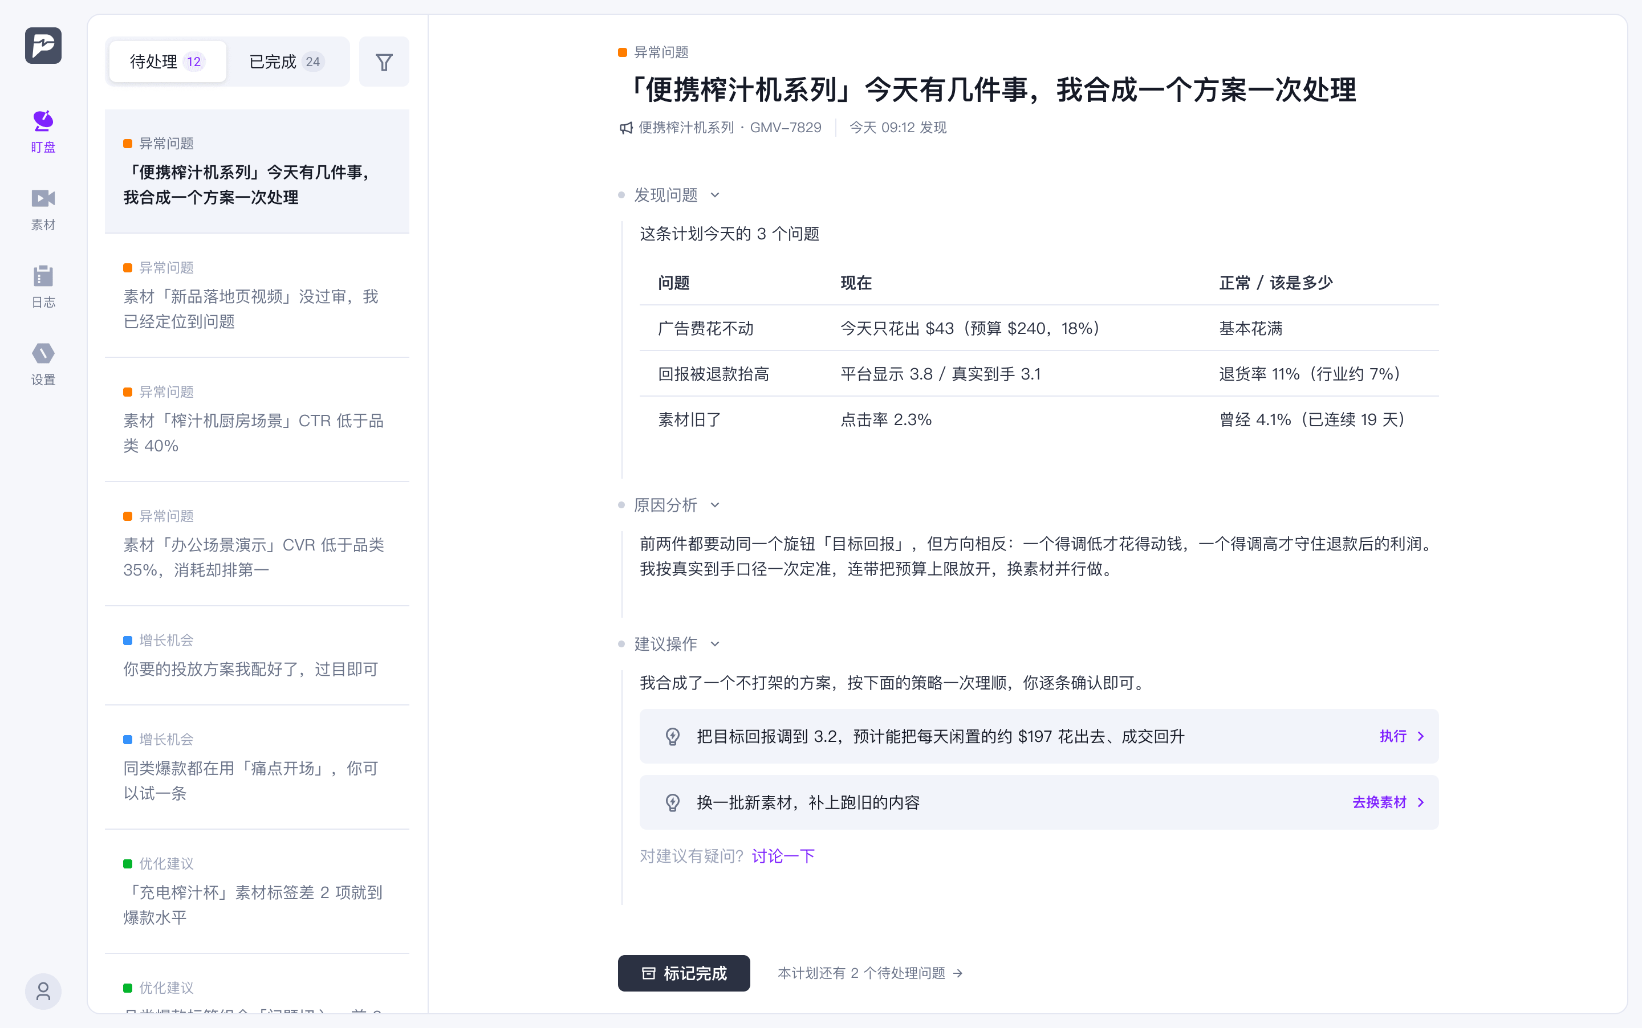Open the 榨汁机厨房场景 CTR item
Viewport: 1642px width, 1028px height.
click(x=257, y=419)
